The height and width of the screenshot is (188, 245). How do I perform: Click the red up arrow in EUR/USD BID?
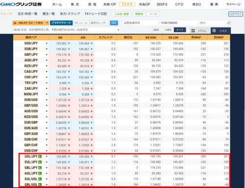click(x=69, y=100)
